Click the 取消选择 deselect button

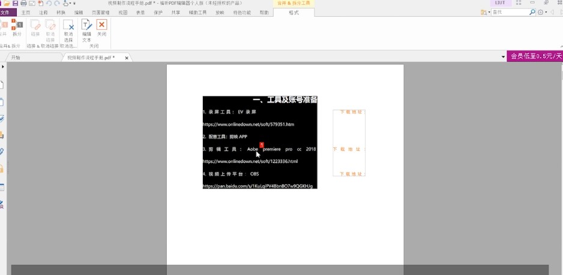coord(68,31)
